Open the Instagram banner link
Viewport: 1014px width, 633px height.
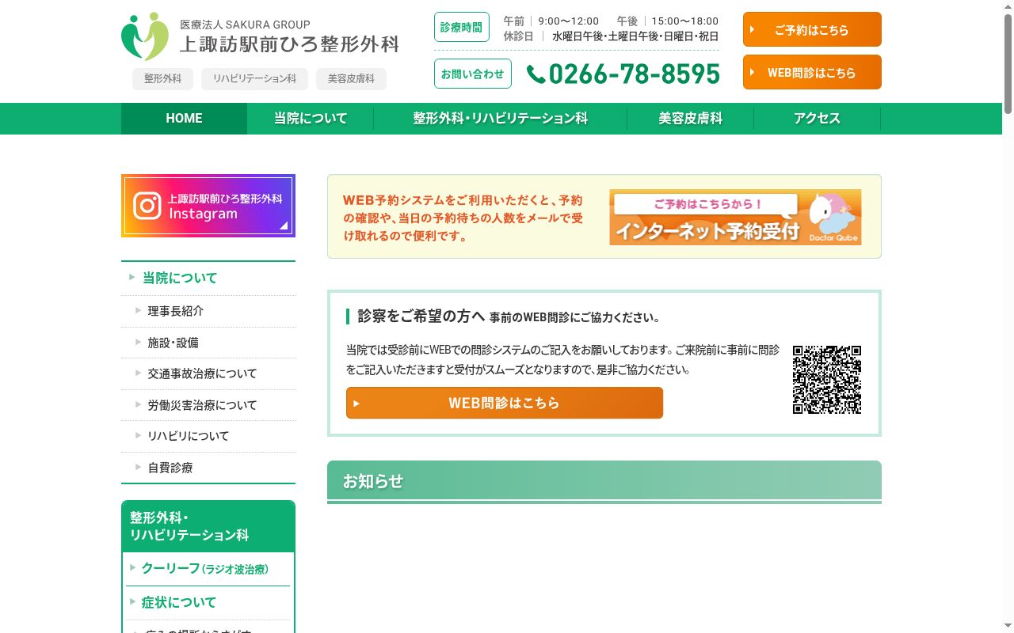tap(208, 206)
